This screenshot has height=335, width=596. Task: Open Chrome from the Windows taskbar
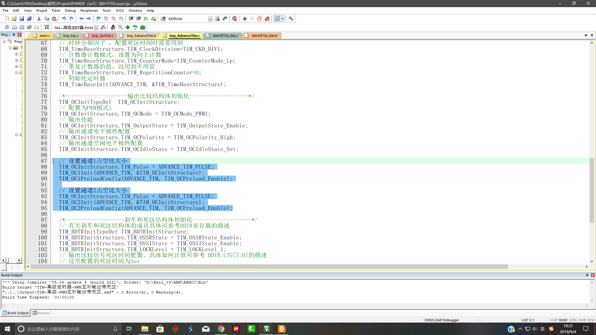click(x=221, y=329)
